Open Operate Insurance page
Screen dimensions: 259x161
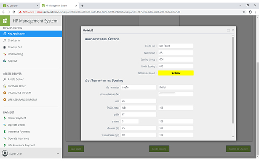click(x=19, y=138)
